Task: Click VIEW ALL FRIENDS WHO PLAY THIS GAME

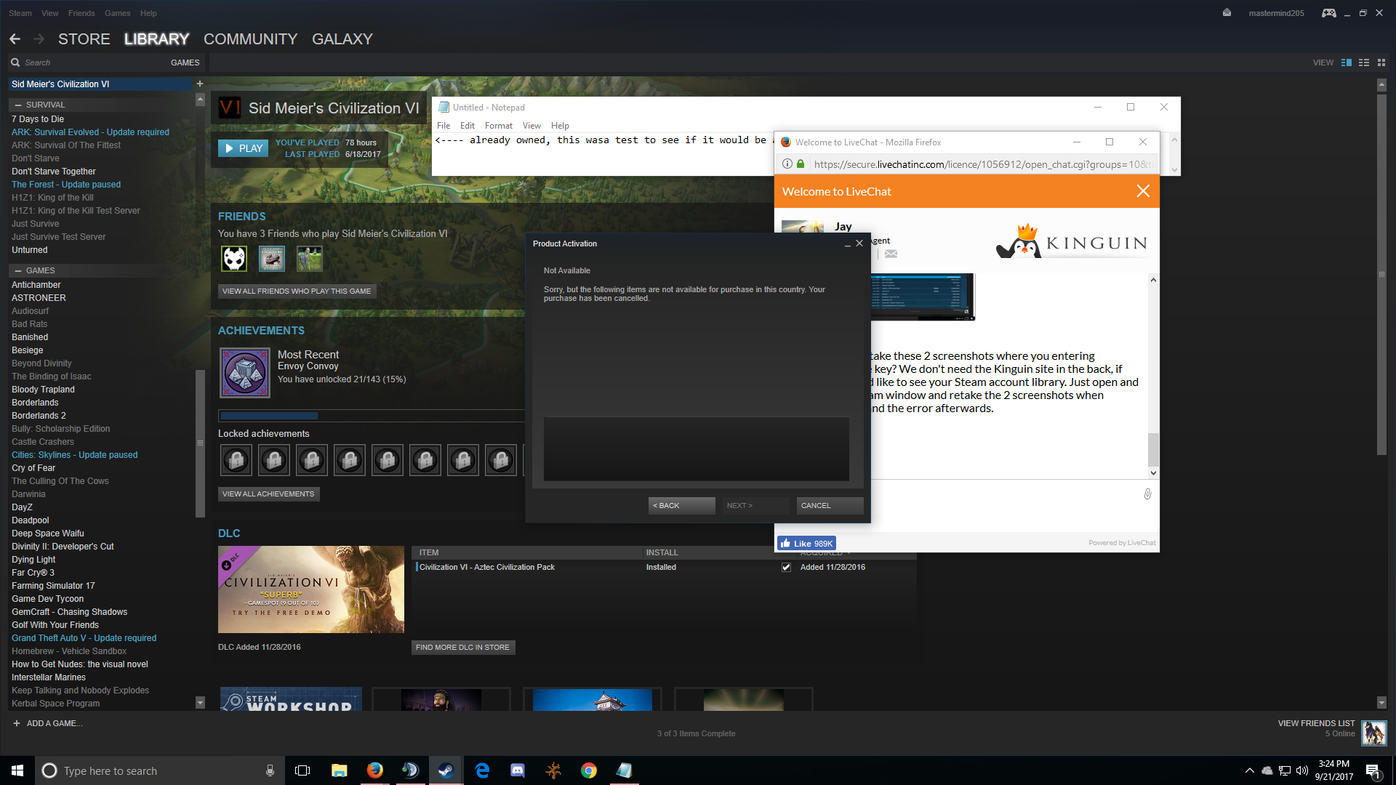Action: pos(297,291)
